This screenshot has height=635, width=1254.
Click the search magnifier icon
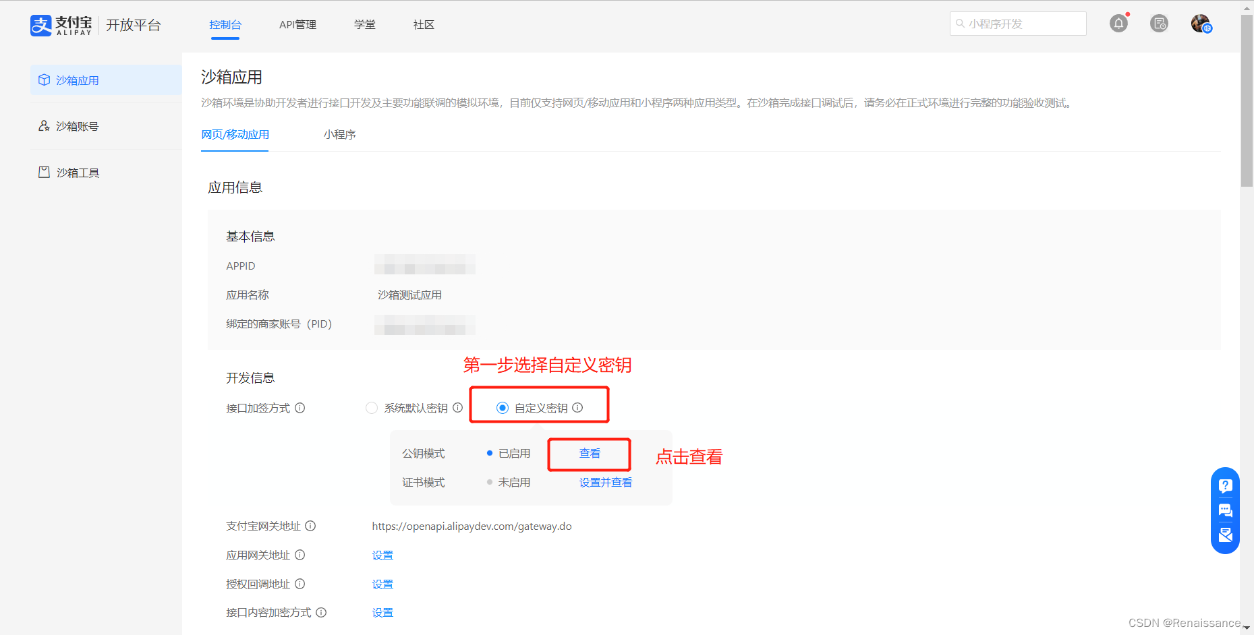point(960,24)
